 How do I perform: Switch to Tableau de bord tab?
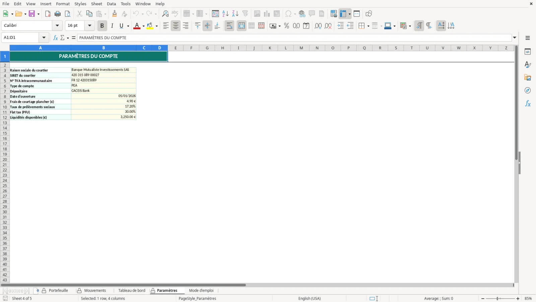click(132, 291)
